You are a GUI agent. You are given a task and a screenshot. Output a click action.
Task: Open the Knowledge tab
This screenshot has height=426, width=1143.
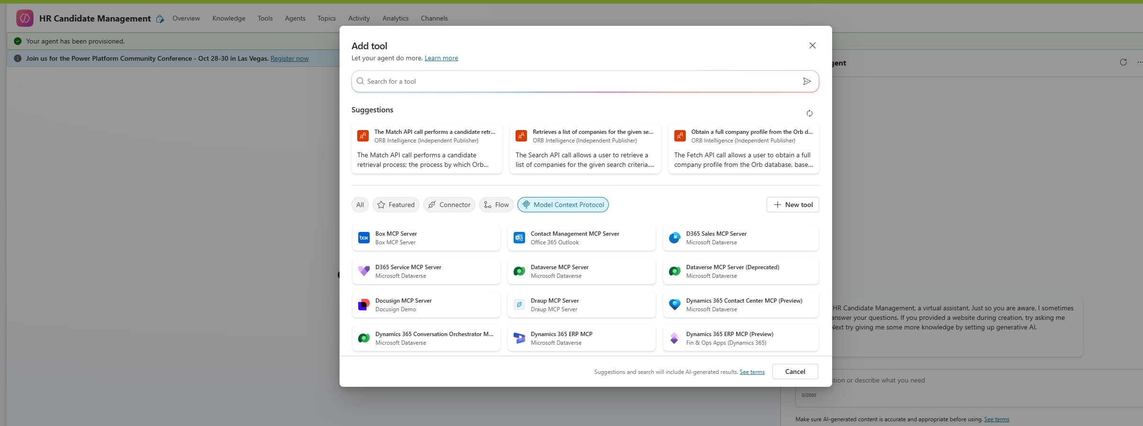pos(229,18)
